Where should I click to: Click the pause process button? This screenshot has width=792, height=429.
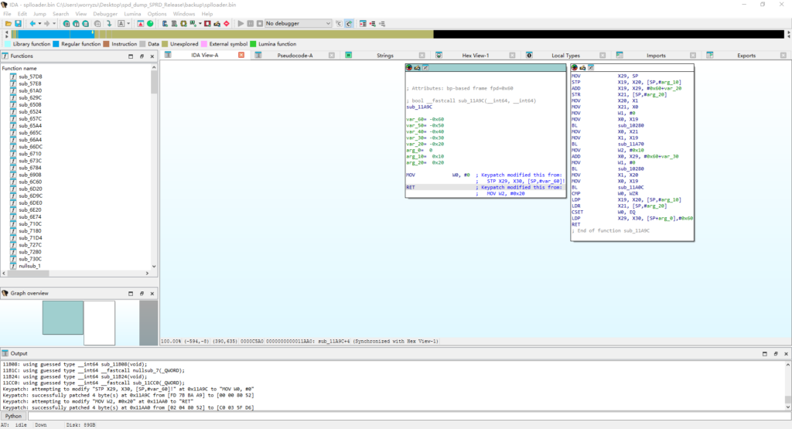pos(251,24)
